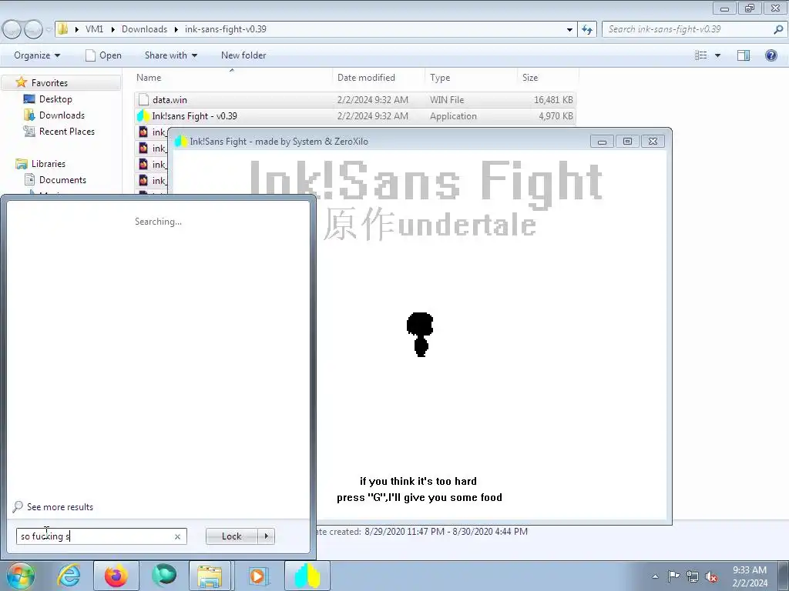The height and width of the screenshot is (591, 789).
Task: Click the black character silhouette in game
Action: pyautogui.click(x=420, y=334)
